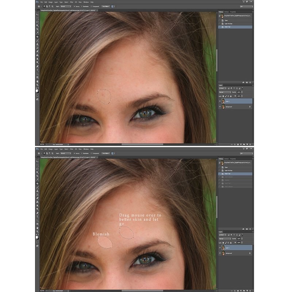The image size is (292, 292).
Task: Select the Eyedropper tool in the bottom window
Action: click(x=38, y=180)
